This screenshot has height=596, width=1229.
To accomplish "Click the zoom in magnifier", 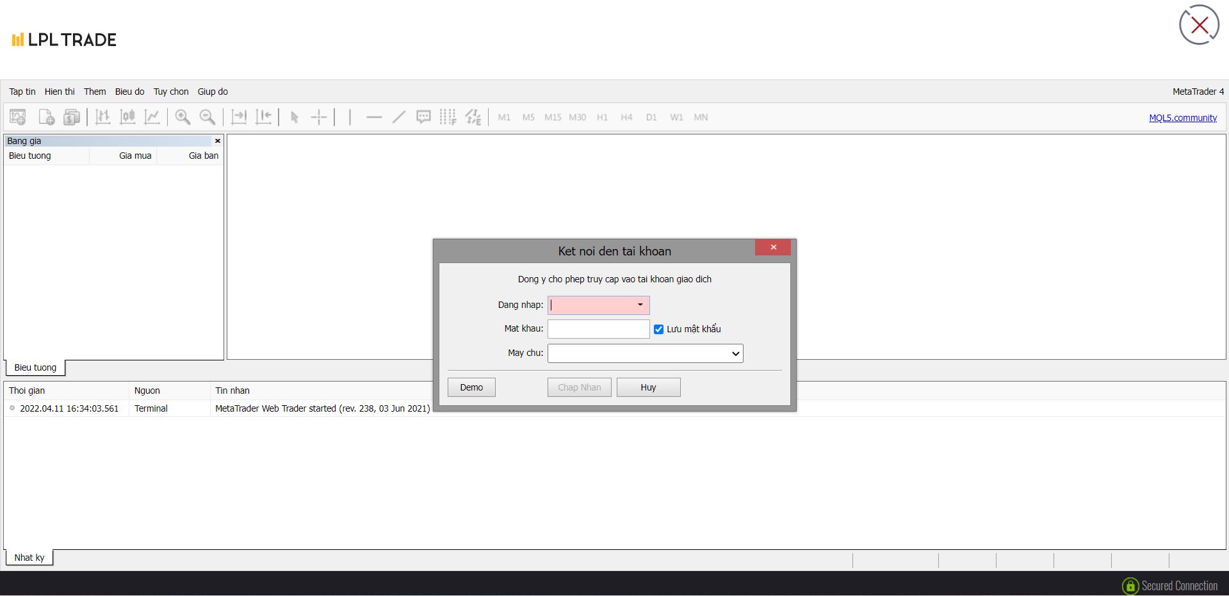I will (183, 117).
